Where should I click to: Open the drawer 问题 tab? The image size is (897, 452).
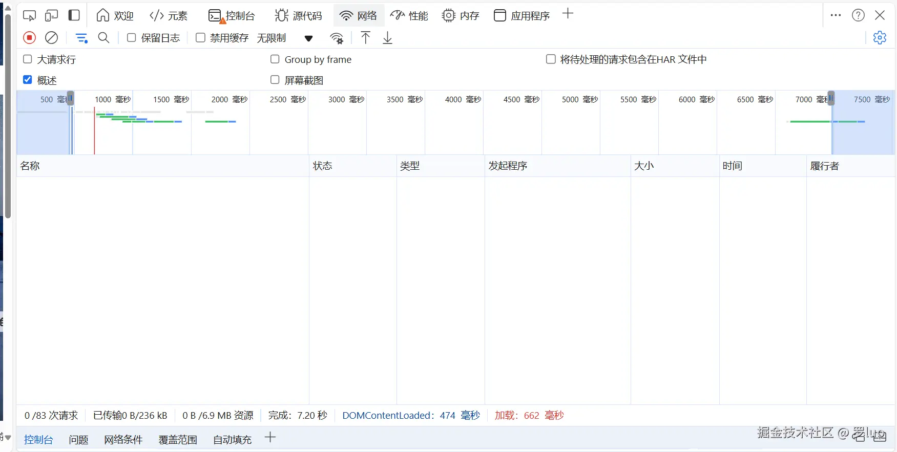tap(78, 439)
